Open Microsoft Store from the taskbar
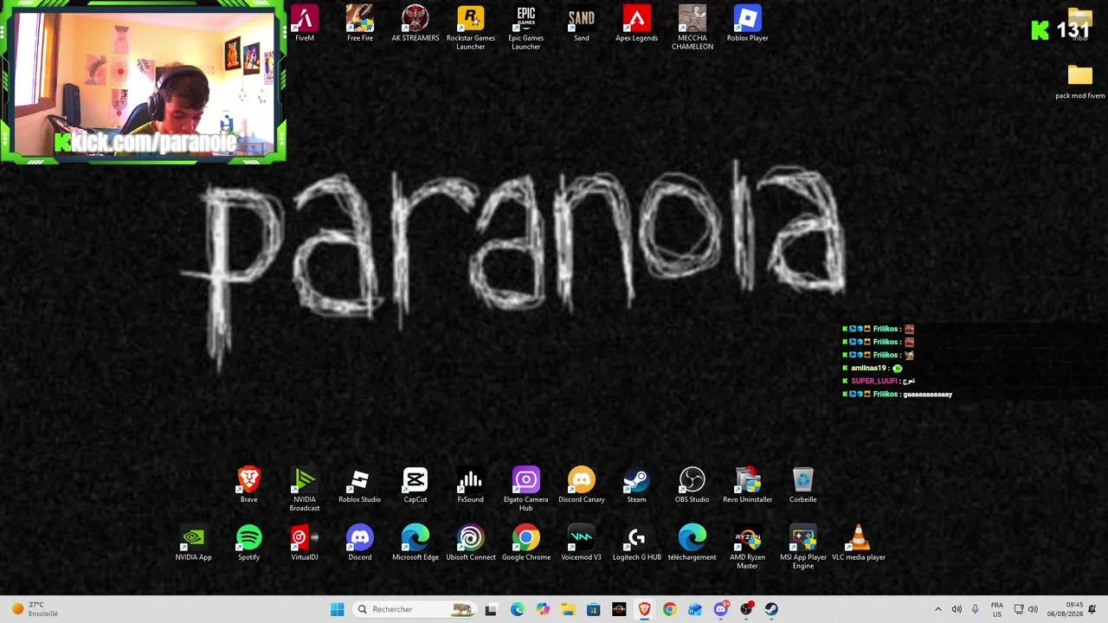 tap(593, 609)
